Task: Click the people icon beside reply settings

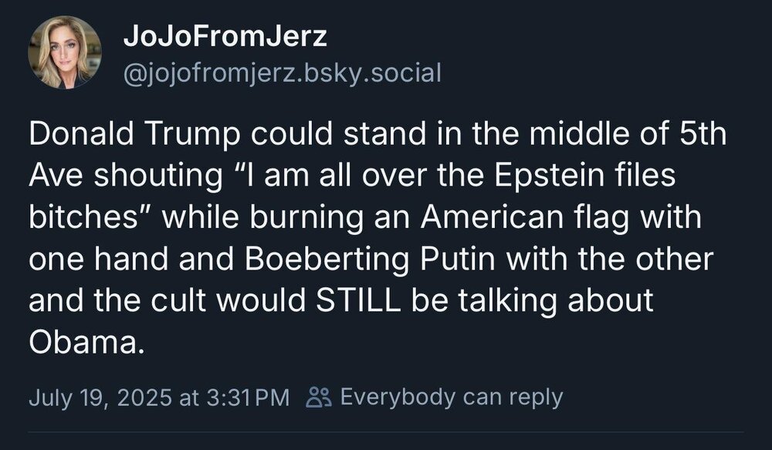Action: coord(319,398)
